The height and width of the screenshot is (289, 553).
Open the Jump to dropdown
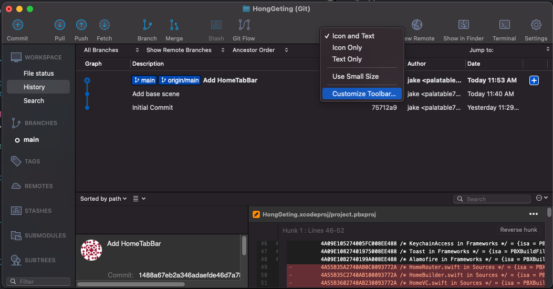[509, 50]
